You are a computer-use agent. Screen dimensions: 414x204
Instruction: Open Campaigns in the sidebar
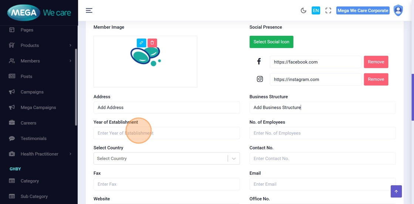[32, 92]
